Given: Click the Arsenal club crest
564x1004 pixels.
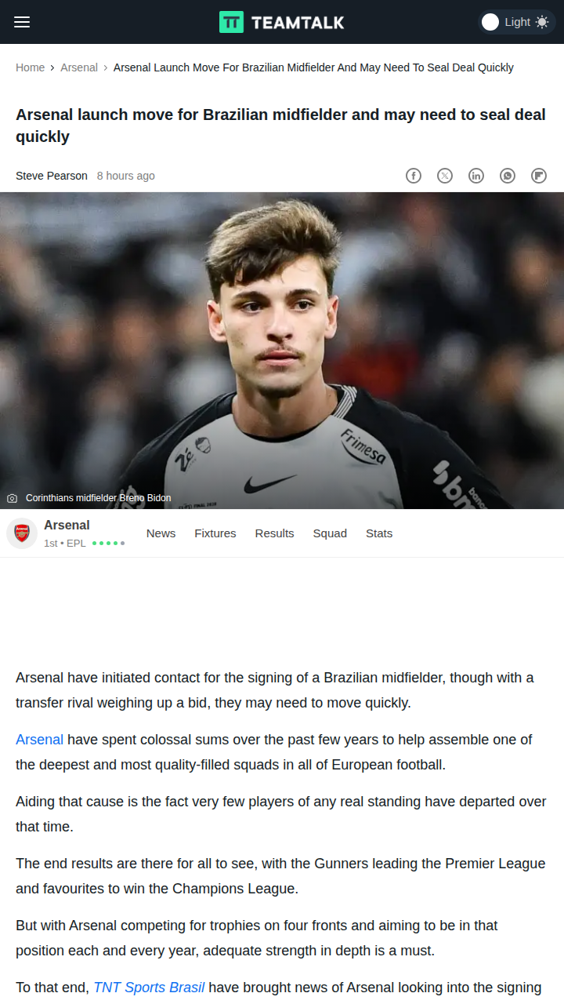Looking at the screenshot, I should click(x=22, y=533).
